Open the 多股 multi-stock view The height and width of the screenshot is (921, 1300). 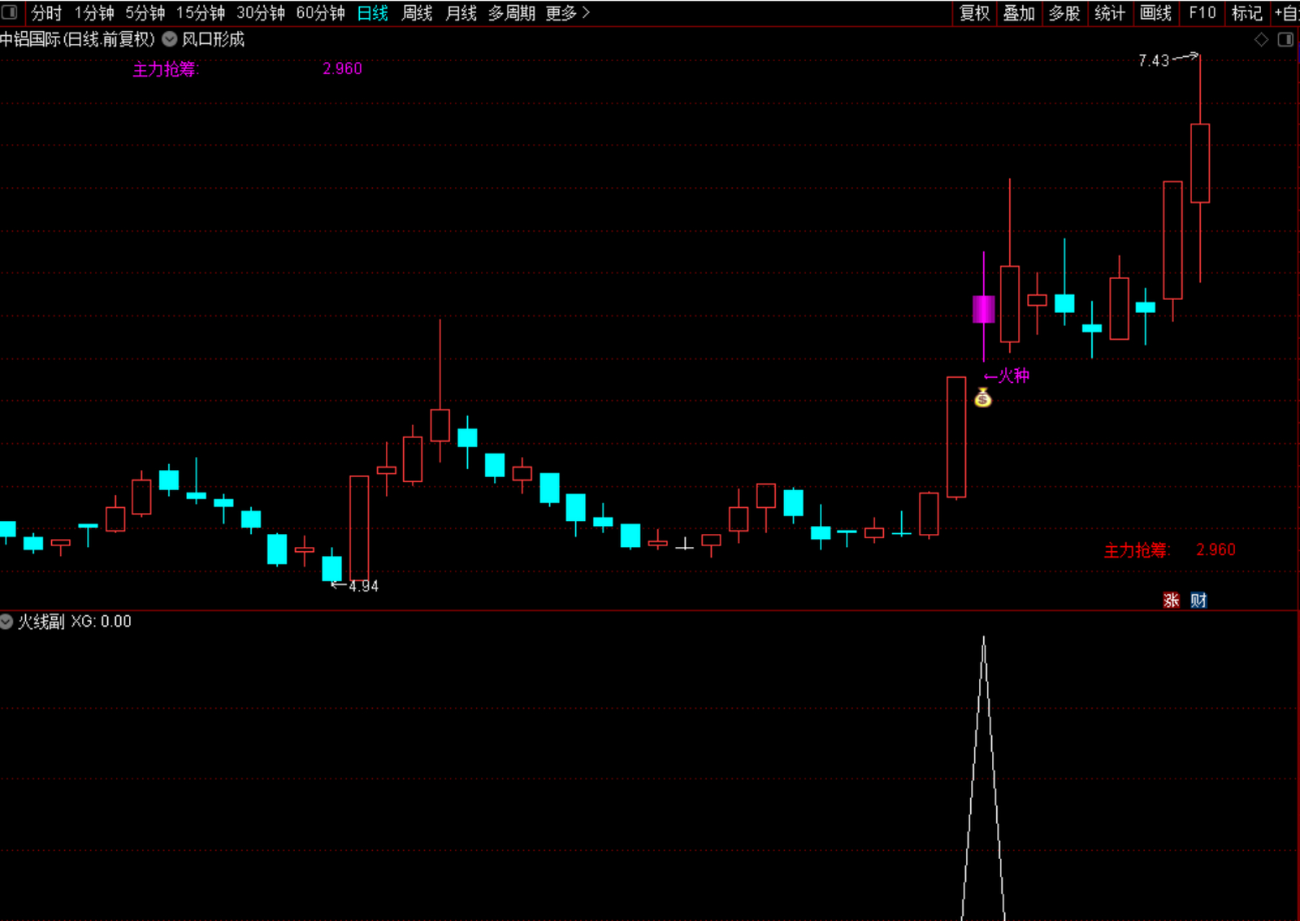[1065, 13]
